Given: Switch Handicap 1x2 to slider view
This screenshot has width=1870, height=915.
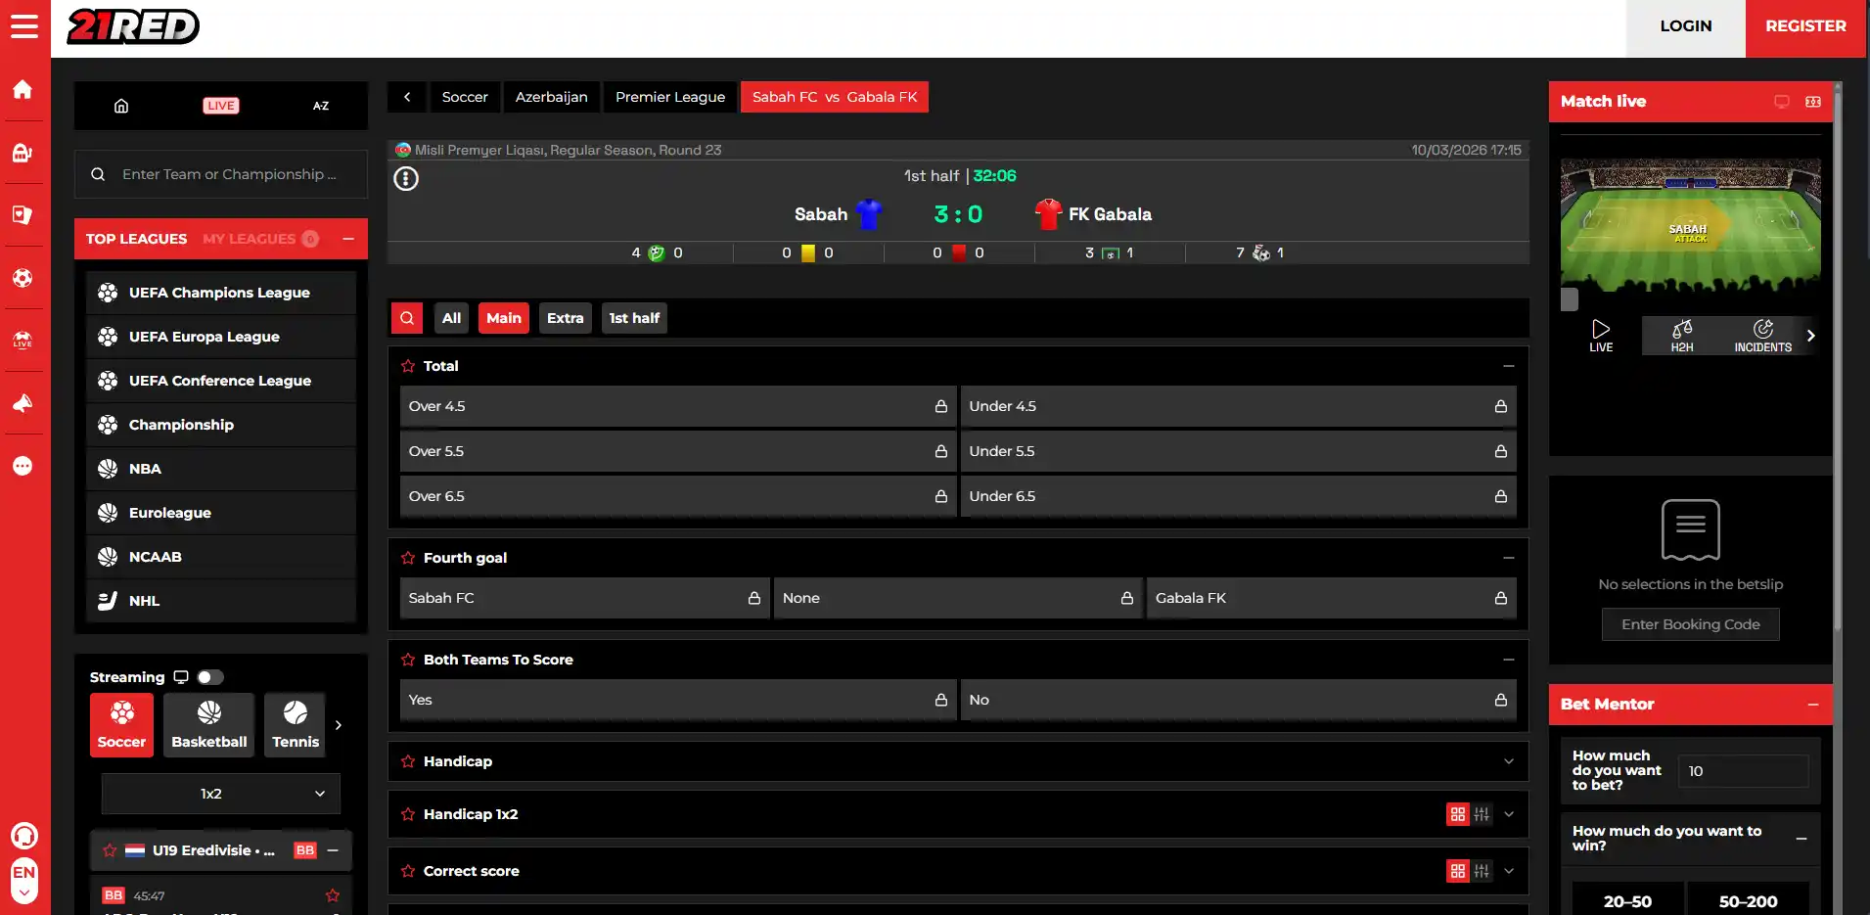Looking at the screenshot, I should [1482, 814].
